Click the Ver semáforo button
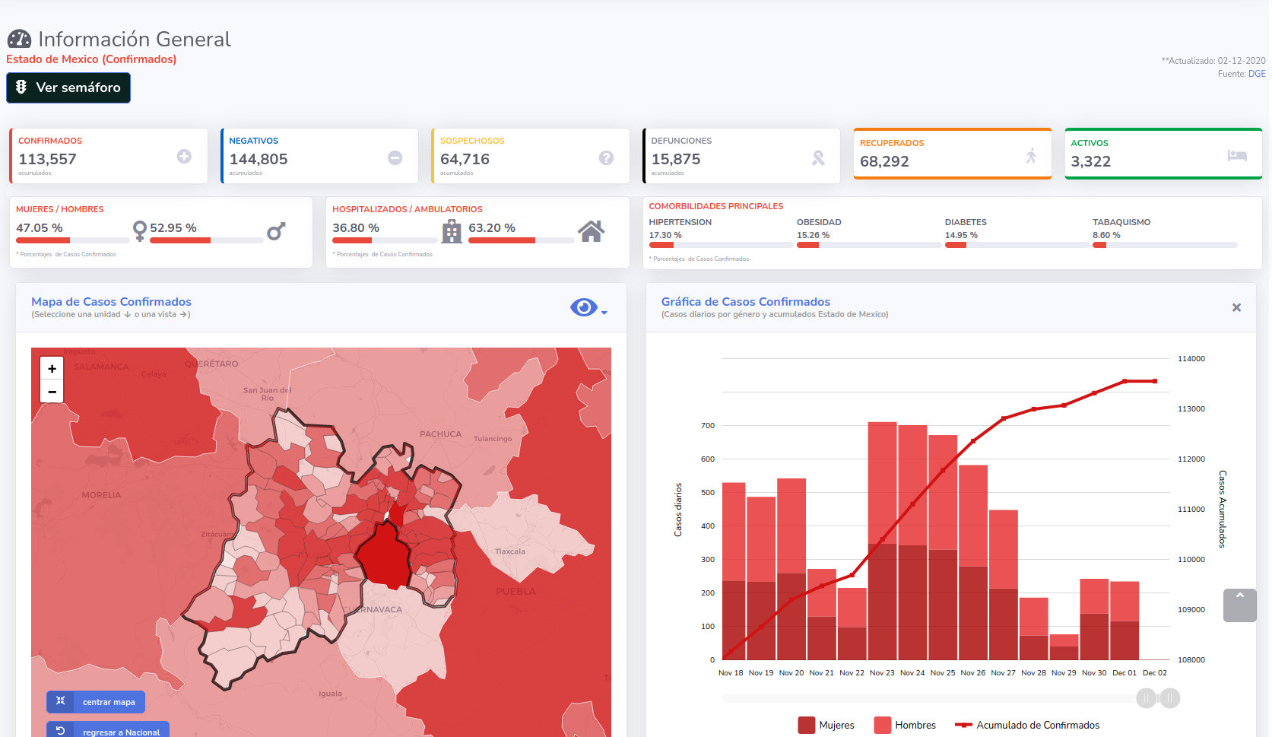Image resolution: width=1272 pixels, height=737 pixels. click(x=68, y=87)
